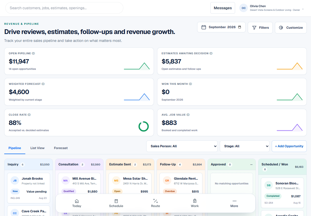This screenshot has width=311, height=216.
Task: Click the Follow-Up column header
Action: [181, 164]
